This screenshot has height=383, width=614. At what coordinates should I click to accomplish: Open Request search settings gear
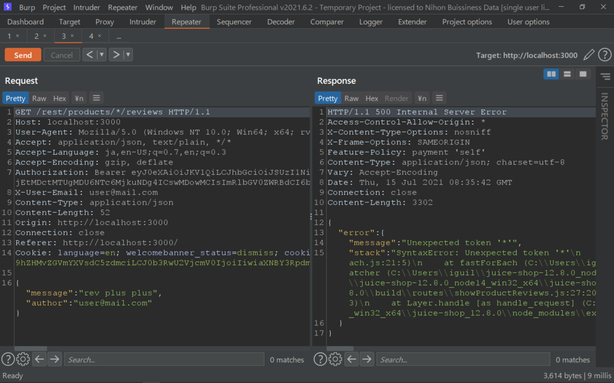23,359
